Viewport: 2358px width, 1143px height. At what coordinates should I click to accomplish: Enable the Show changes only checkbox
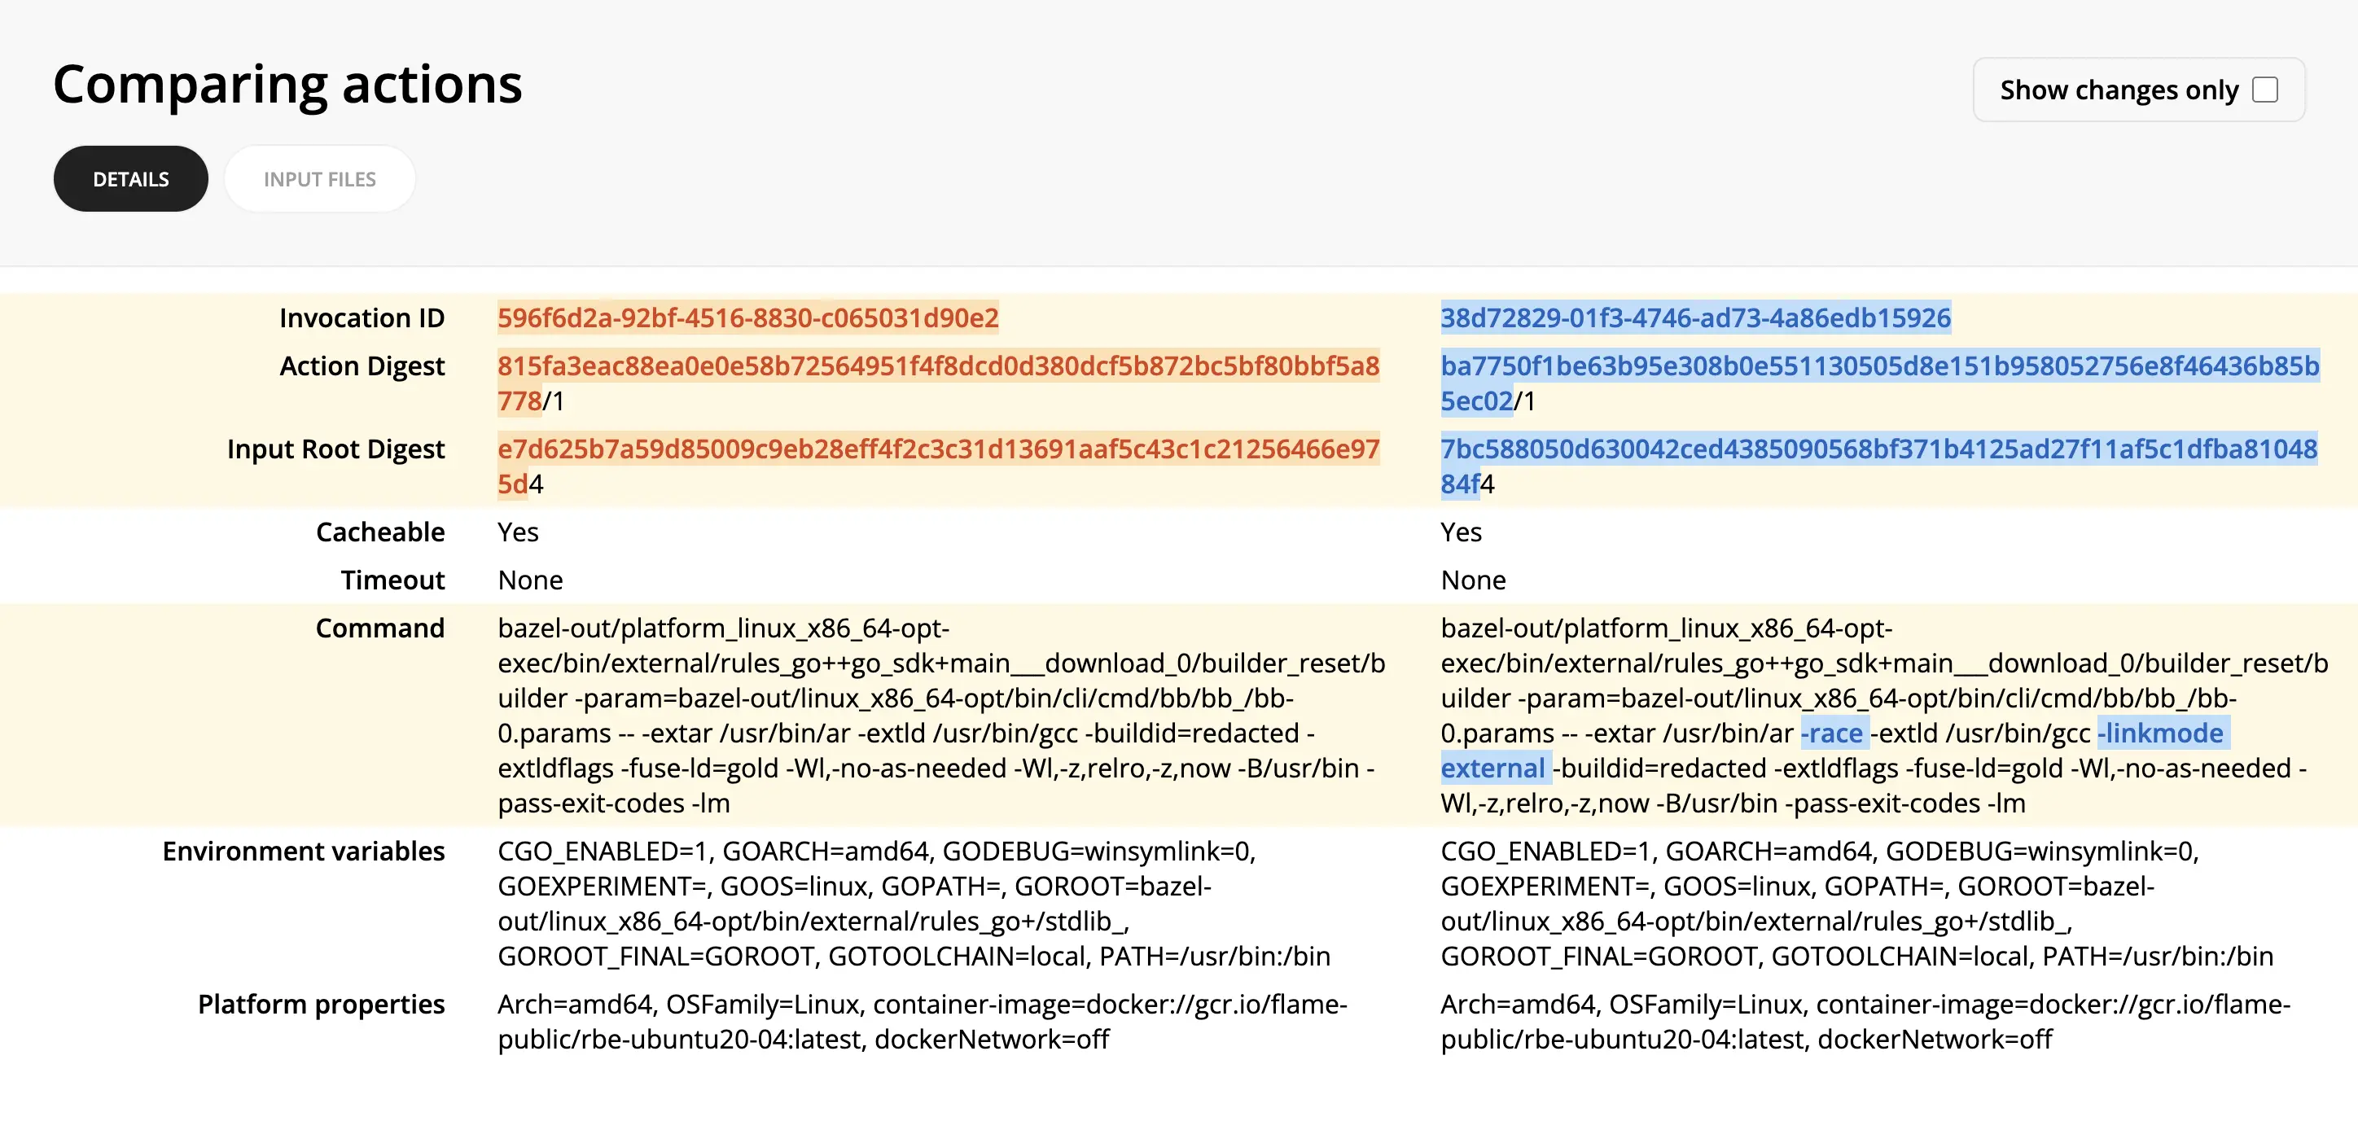point(2264,90)
